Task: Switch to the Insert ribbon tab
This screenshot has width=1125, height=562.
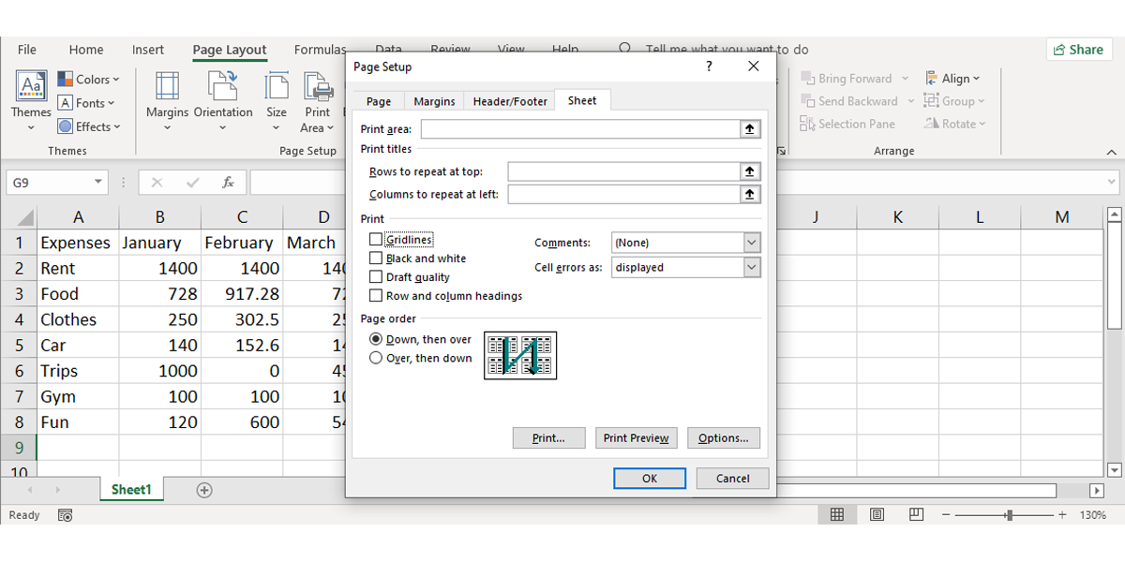Action: click(x=148, y=50)
